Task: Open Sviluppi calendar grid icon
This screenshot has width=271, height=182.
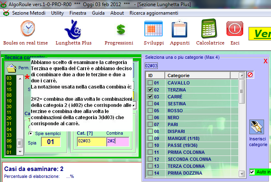Action: point(153,29)
